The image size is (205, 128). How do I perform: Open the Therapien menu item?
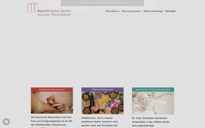111,11
